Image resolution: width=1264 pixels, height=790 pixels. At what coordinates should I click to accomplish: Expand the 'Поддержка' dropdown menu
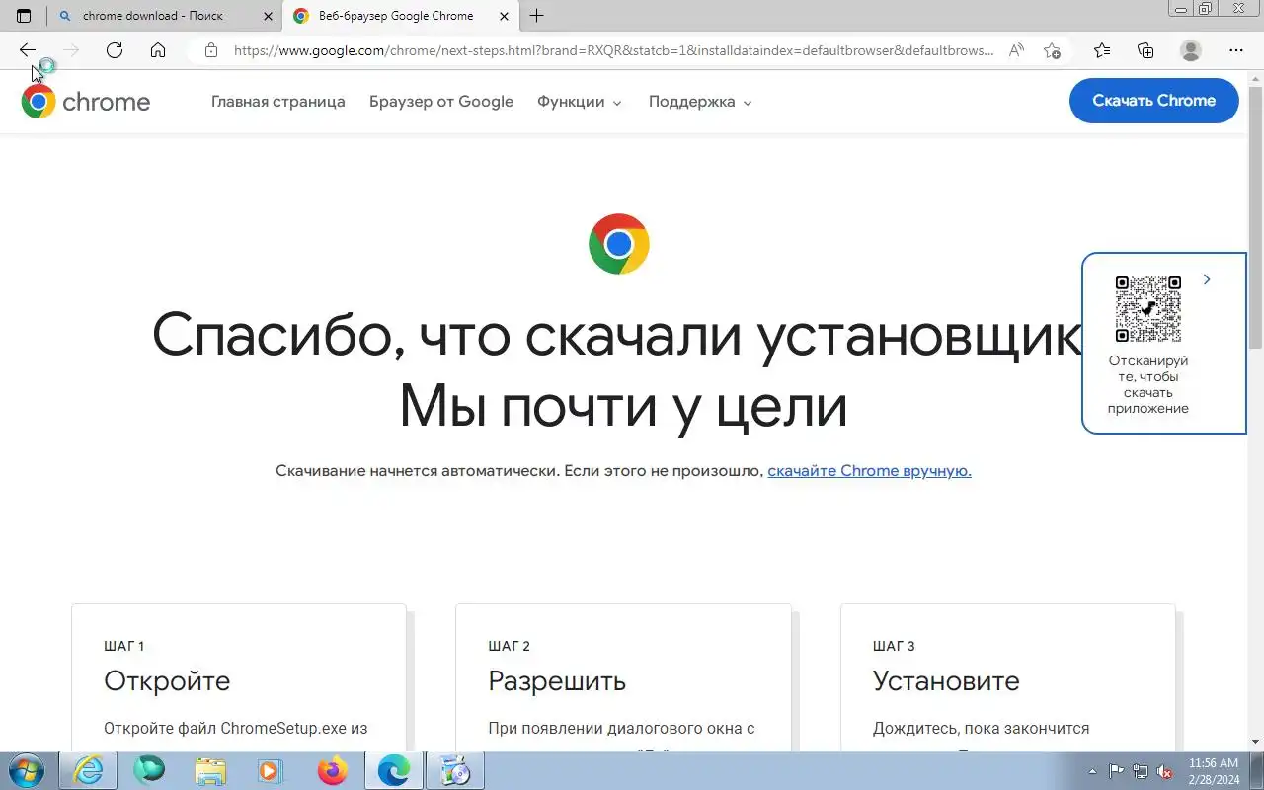click(700, 102)
